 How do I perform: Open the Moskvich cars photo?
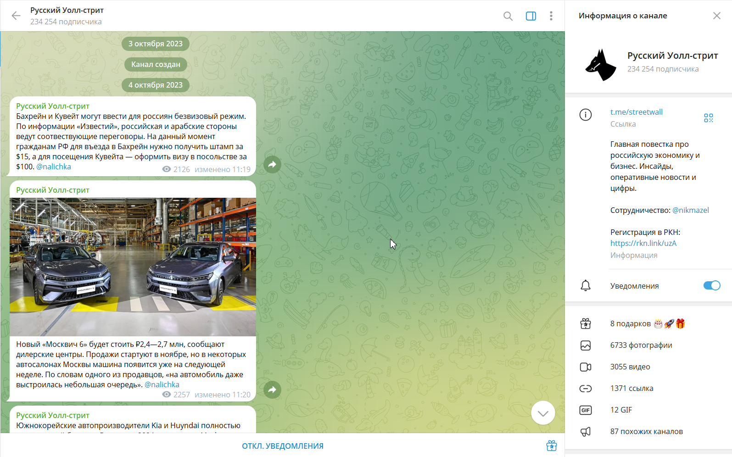coord(133,267)
